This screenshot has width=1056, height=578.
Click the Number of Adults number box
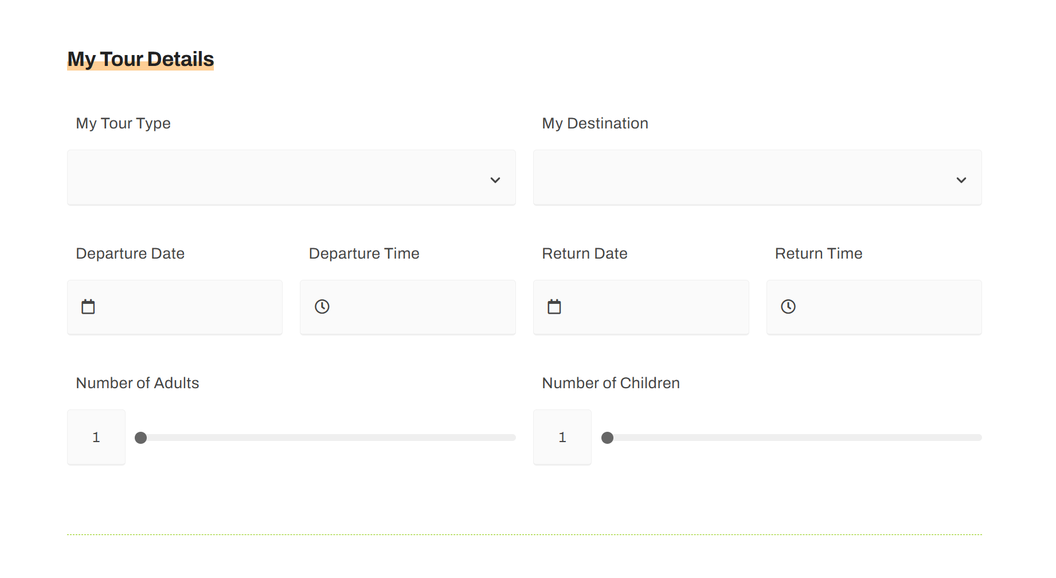click(x=96, y=438)
